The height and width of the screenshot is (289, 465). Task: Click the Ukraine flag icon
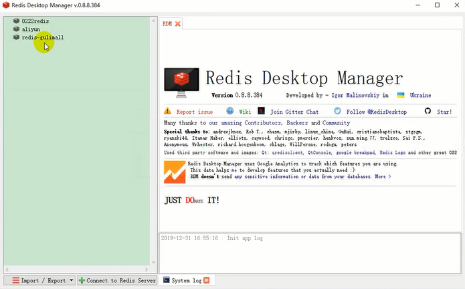[x=401, y=95]
